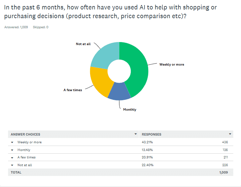Expand the Monthly row arrow
The width and height of the screenshot is (241, 187).
[12, 150]
